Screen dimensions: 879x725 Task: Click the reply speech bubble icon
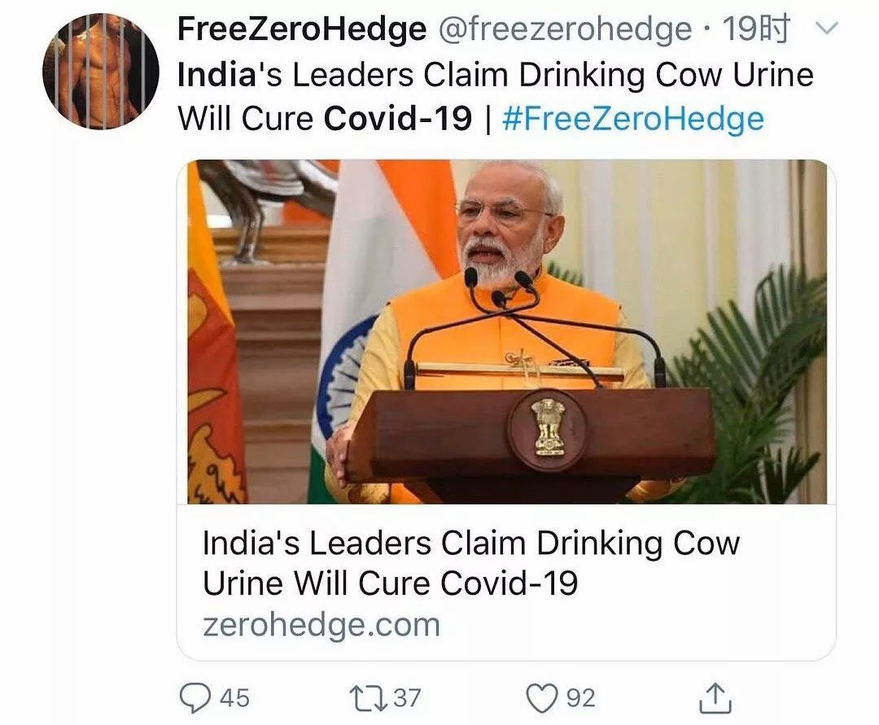tap(195, 697)
